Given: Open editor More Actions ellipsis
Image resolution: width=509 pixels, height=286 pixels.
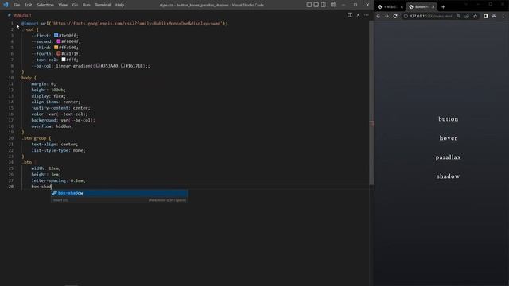Looking at the screenshot, I should (366, 15).
